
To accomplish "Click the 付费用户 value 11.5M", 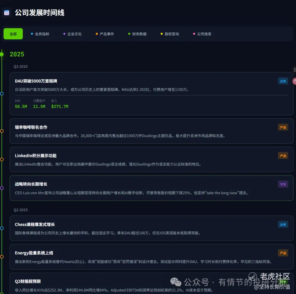I will pyautogui.click(x=39, y=107).
